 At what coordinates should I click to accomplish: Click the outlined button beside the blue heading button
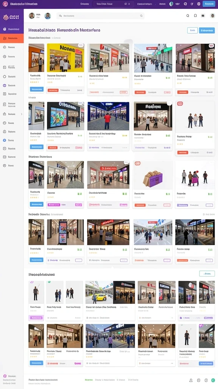point(192,30)
